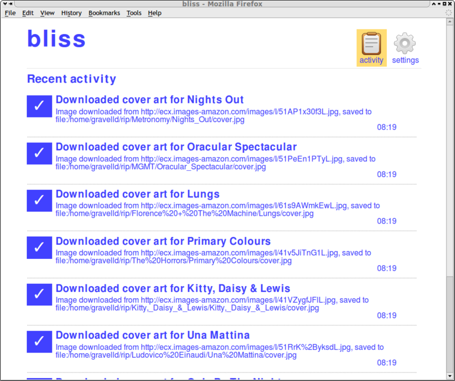Open 'Downloaded cover art for Oracular Spectacular'
Image resolution: width=455 pixels, height=381 pixels.
click(x=176, y=147)
